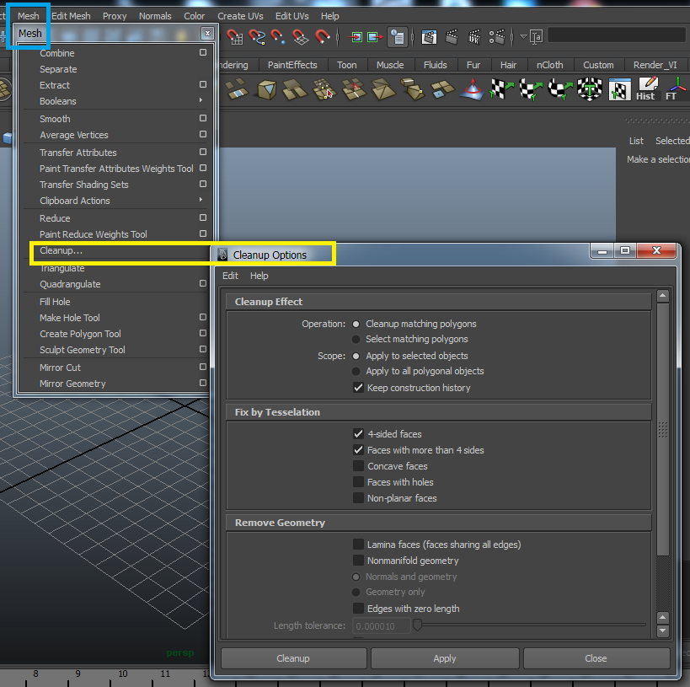The image size is (690, 687).
Task: Expand the Clipboard Actions submenu arrow
Action: pyautogui.click(x=201, y=200)
